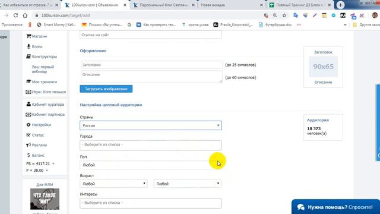Open the Пол dropdown showing Любой
Screen dimensions: 380x214
[150, 165]
